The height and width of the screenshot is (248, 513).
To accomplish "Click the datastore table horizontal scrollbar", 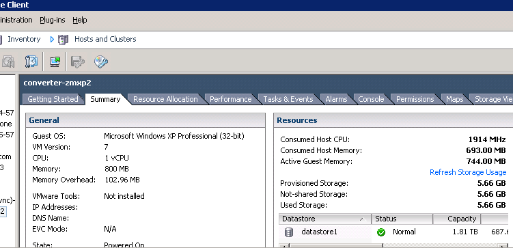I will click(393, 245).
